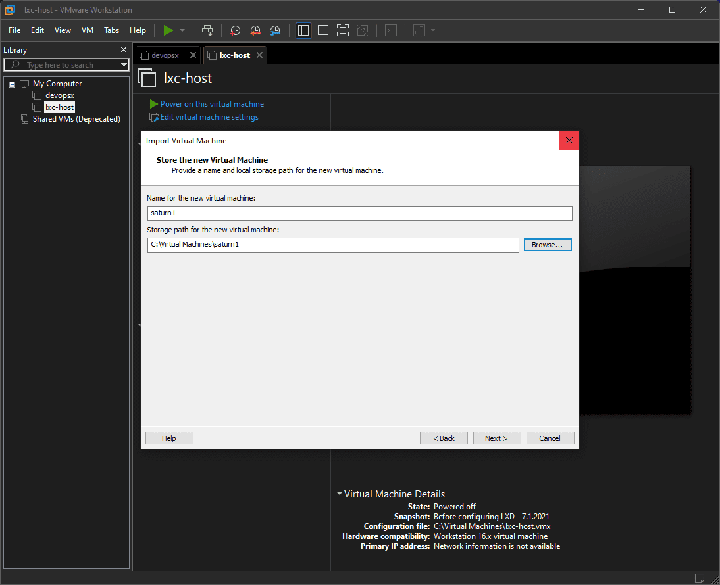Take a snapshot with the clock-plus icon
Screen dimensions: 720x585
click(235, 30)
